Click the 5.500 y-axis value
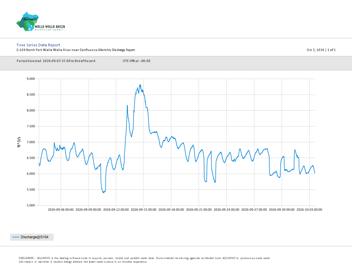The width and height of the screenshot is (352, 272). (x=31, y=190)
